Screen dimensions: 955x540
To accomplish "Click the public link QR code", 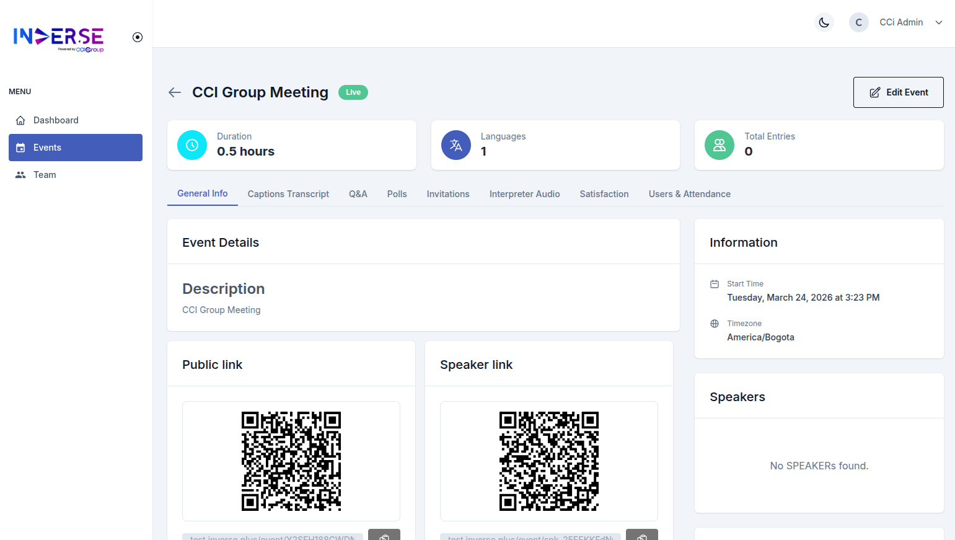I will point(291,461).
